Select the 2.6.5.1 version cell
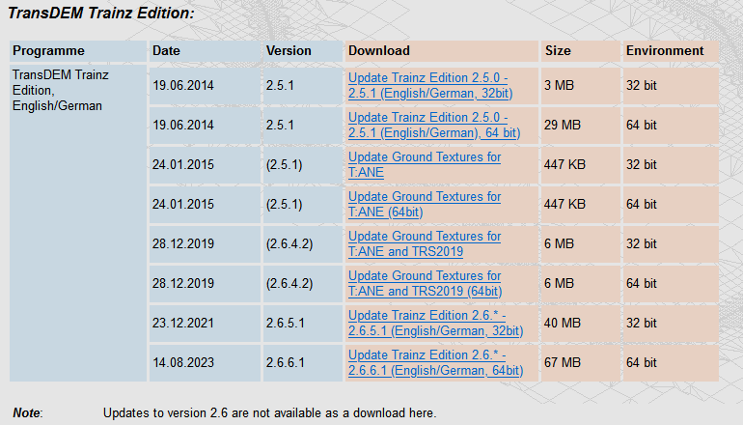The width and height of the screenshot is (743, 425). (303, 323)
